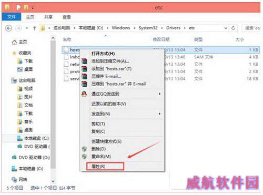Expand subfolders arrow after System32 in path

[x=162, y=28]
